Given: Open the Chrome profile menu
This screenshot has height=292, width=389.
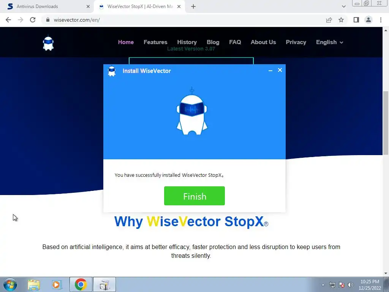Looking at the screenshot, I should 368,20.
